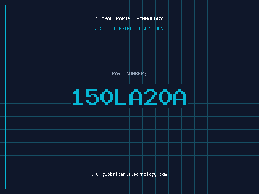Click the PART NUMBER: label
Image resolution: width=259 pixels, height=194 pixels.
point(129,74)
